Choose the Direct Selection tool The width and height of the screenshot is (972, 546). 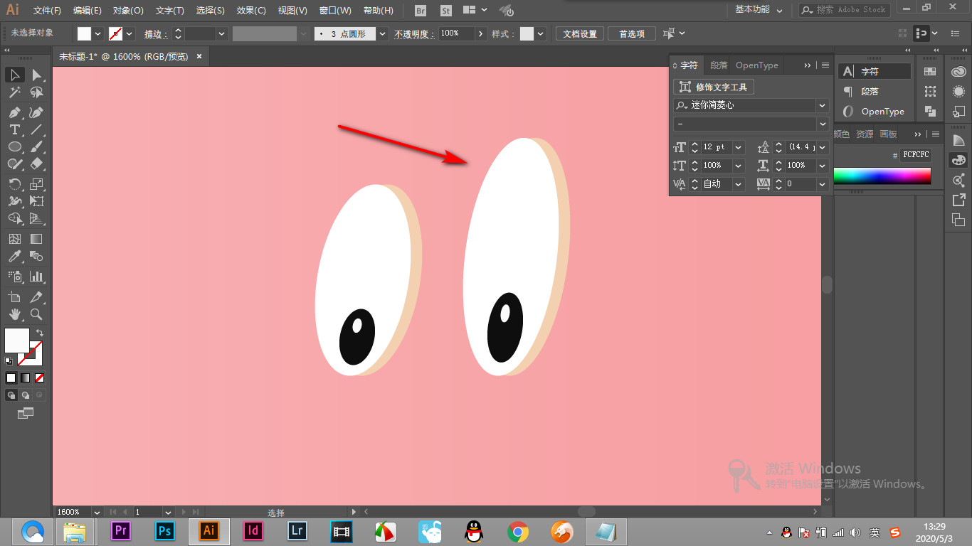pyautogui.click(x=36, y=75)
